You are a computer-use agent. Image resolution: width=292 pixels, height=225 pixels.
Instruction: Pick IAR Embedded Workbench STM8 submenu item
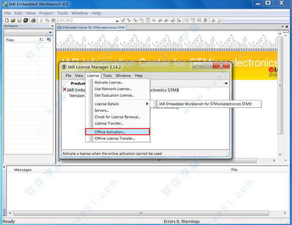coord(205,104)
